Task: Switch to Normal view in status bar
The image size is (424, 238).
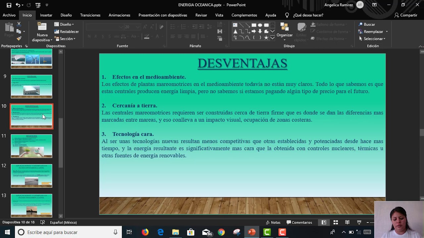Action: [324, 222]
